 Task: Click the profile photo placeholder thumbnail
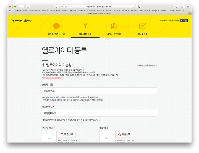tap(49, 137)
